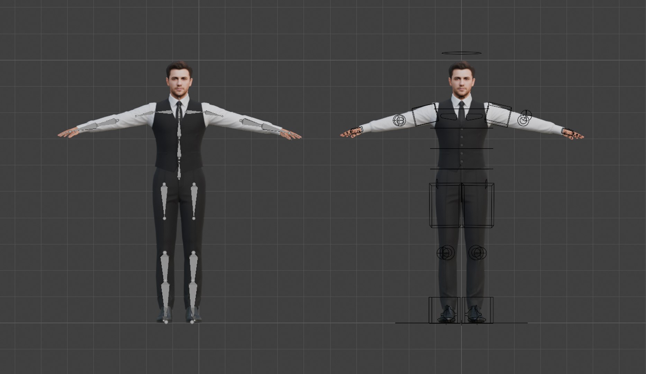Select the viewer-left shoulder bone on the skeleton character
646x374 pixels.
(x=163, y=113)
